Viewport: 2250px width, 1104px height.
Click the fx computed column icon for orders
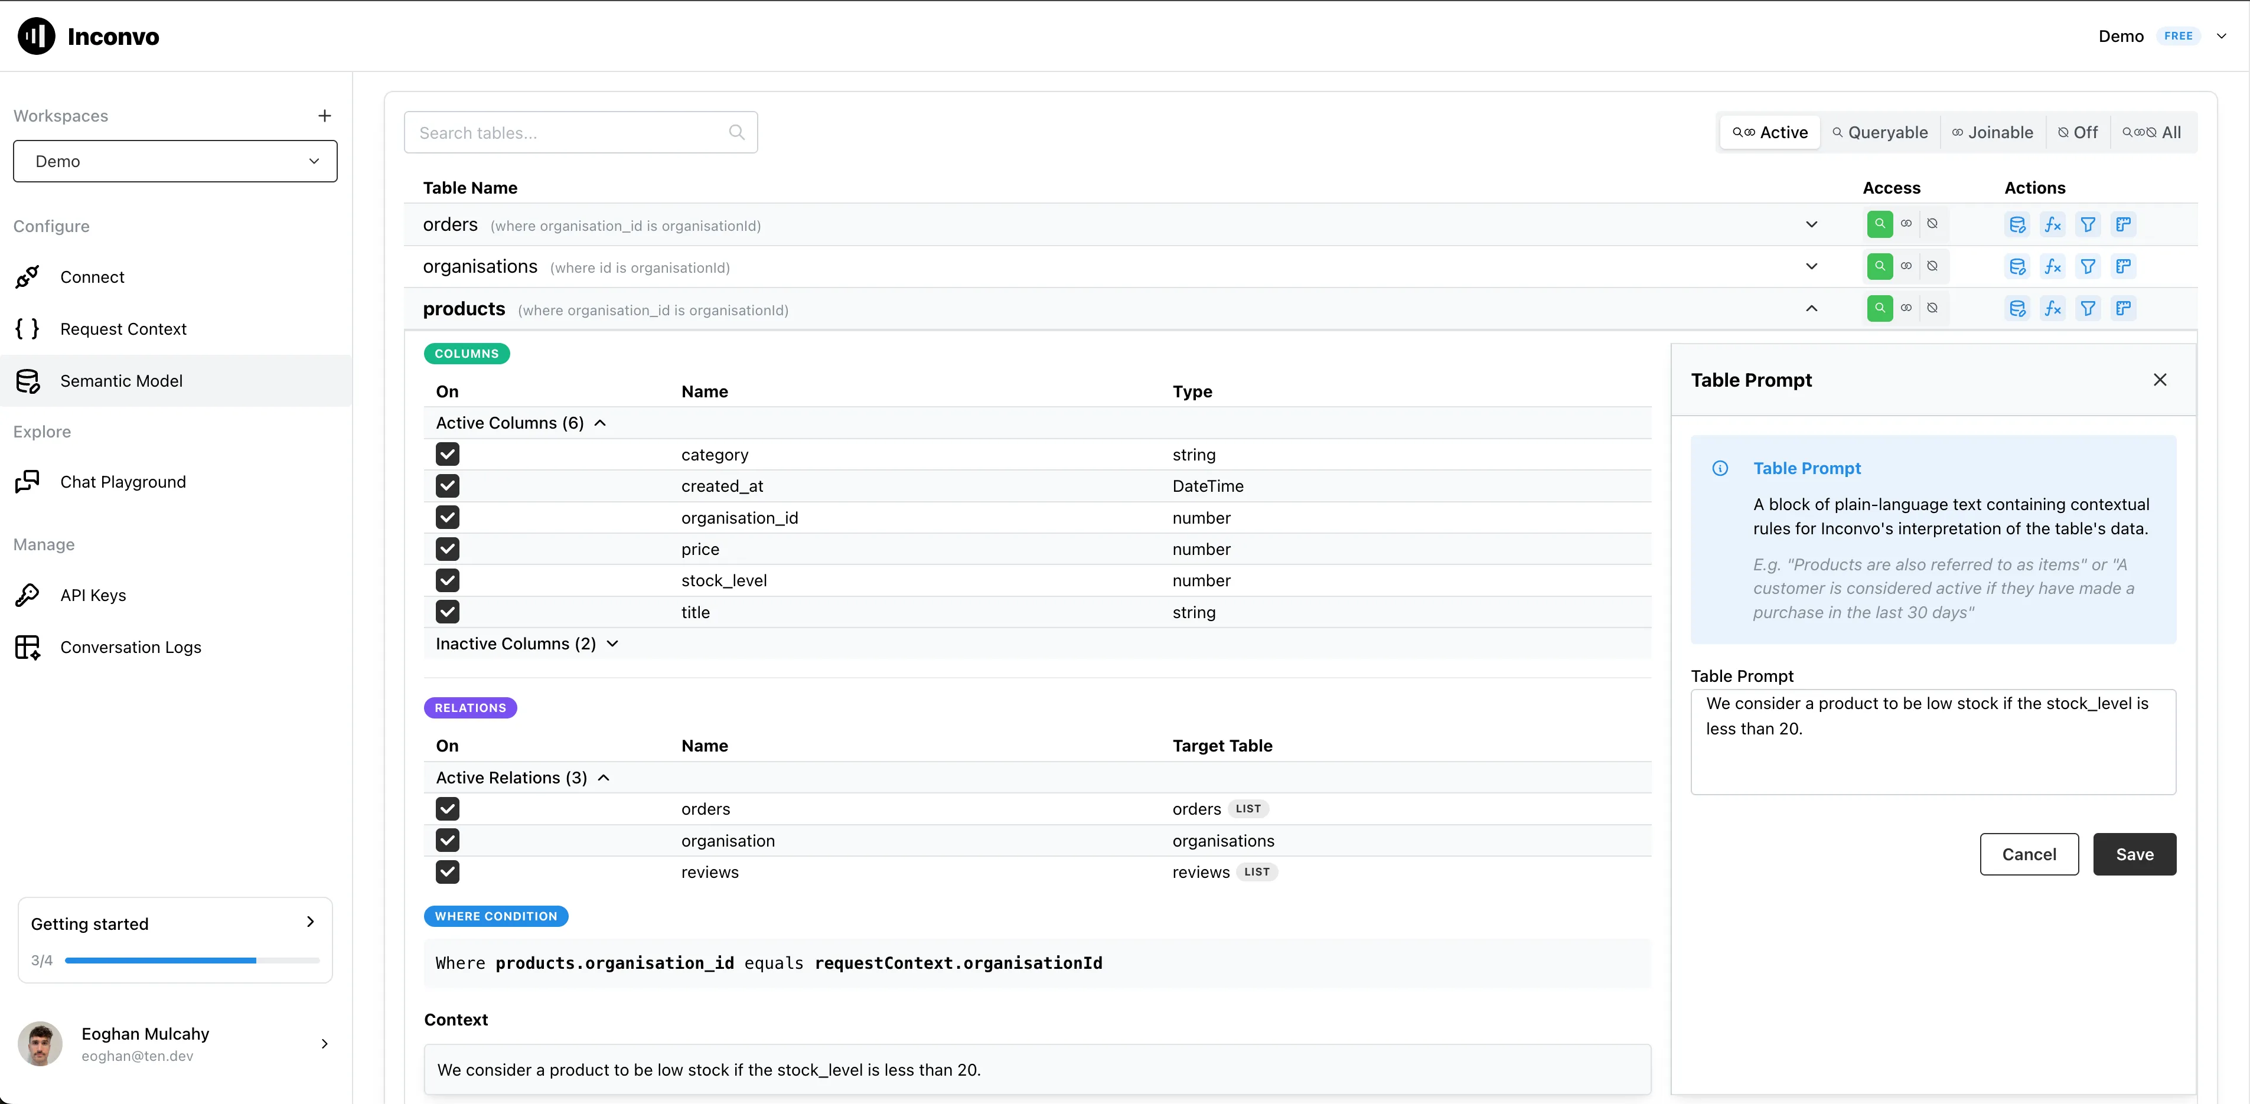(2053, 224)
